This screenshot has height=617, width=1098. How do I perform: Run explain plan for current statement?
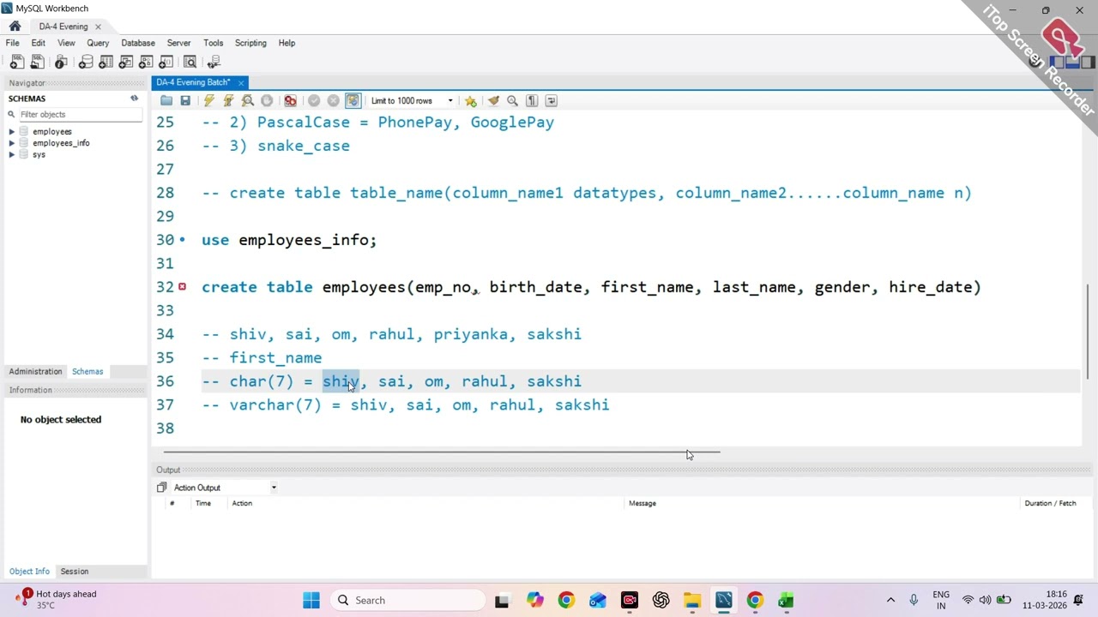point(248,101)
